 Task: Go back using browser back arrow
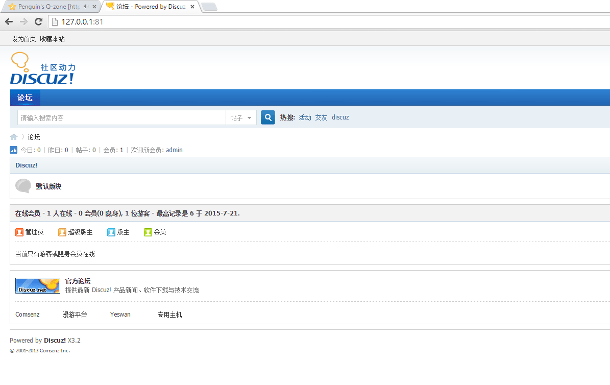tap(9, 21)
